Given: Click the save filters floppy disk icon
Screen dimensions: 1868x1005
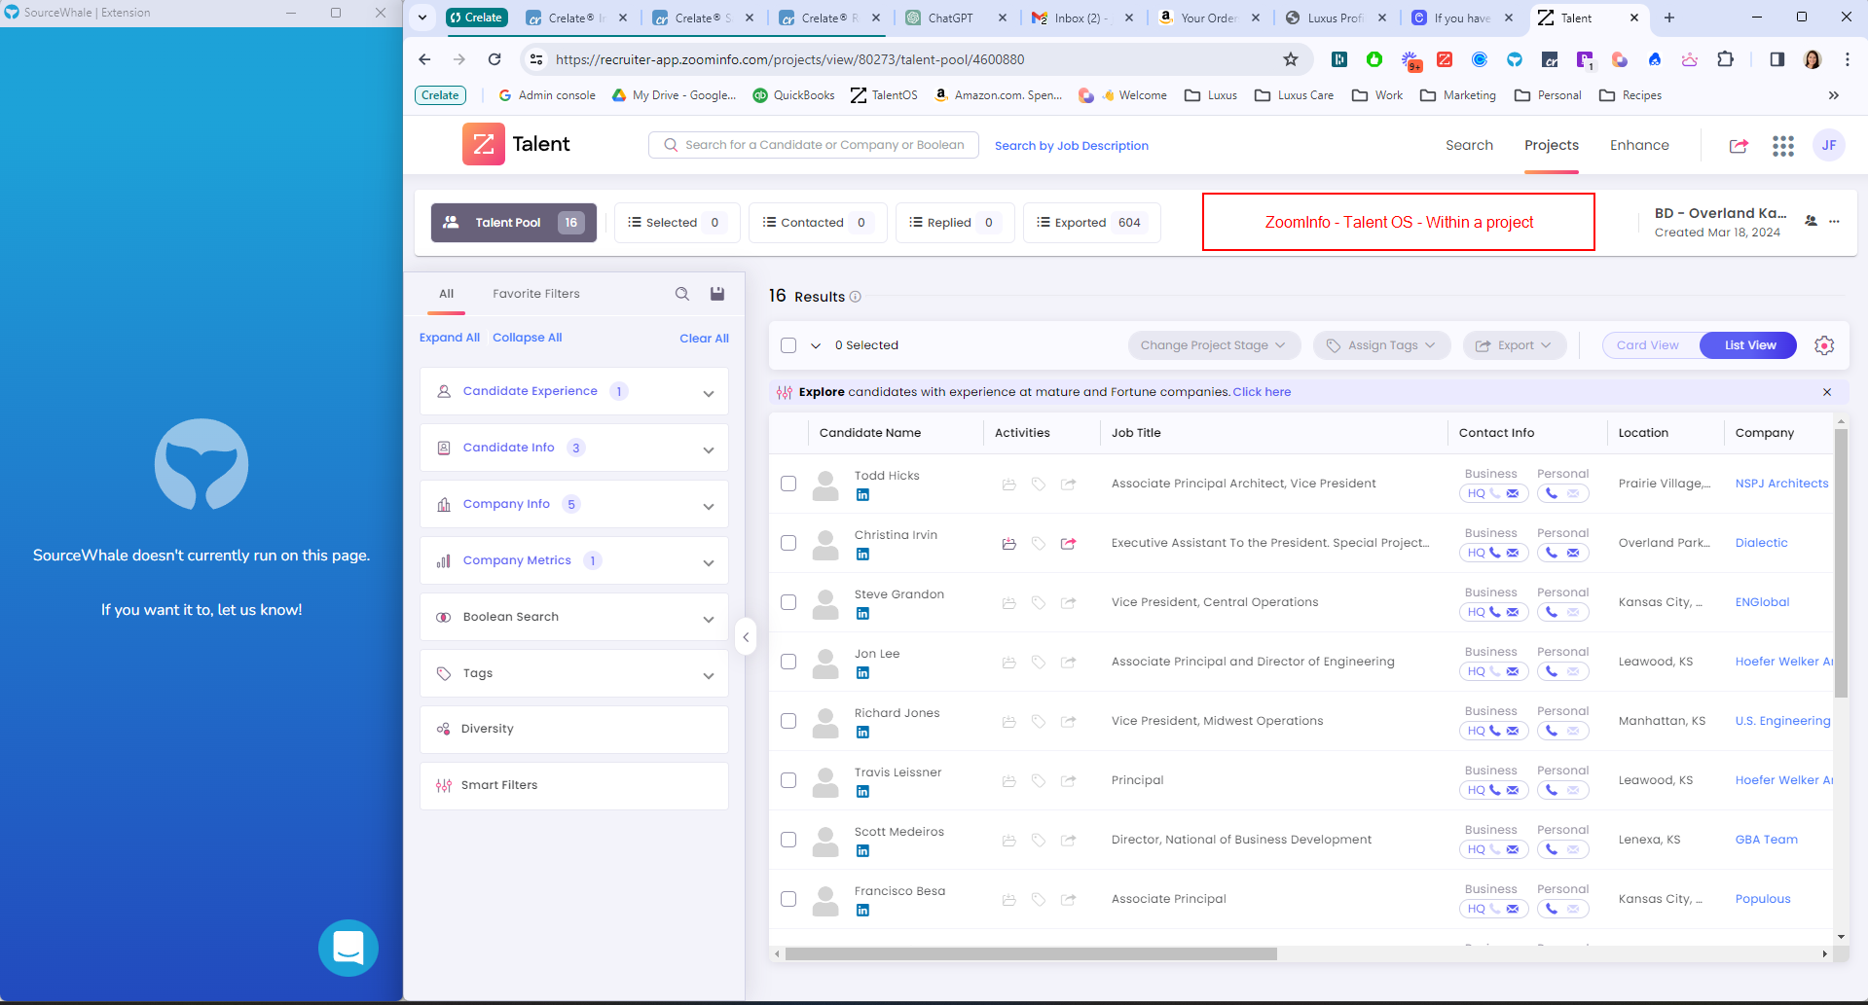Looking at the screenshot, I should [717, 294].
